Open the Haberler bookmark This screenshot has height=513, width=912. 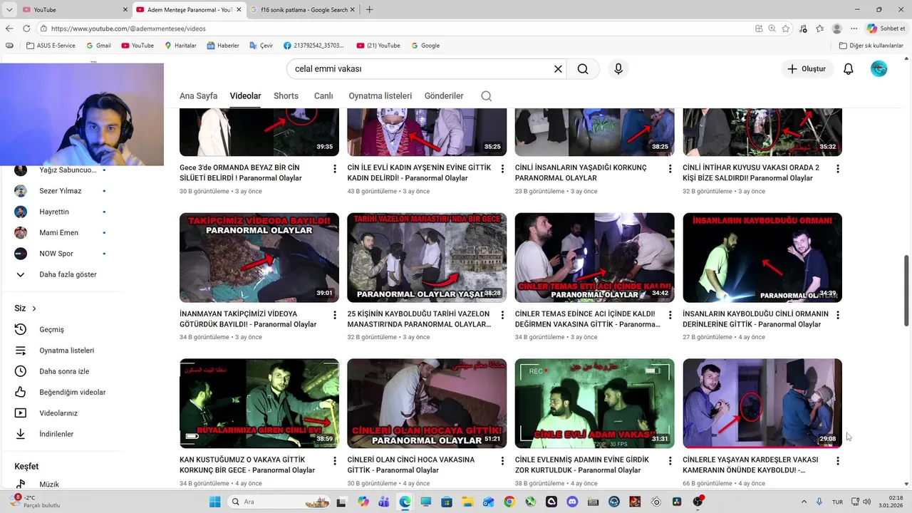(x=223, y=46)
